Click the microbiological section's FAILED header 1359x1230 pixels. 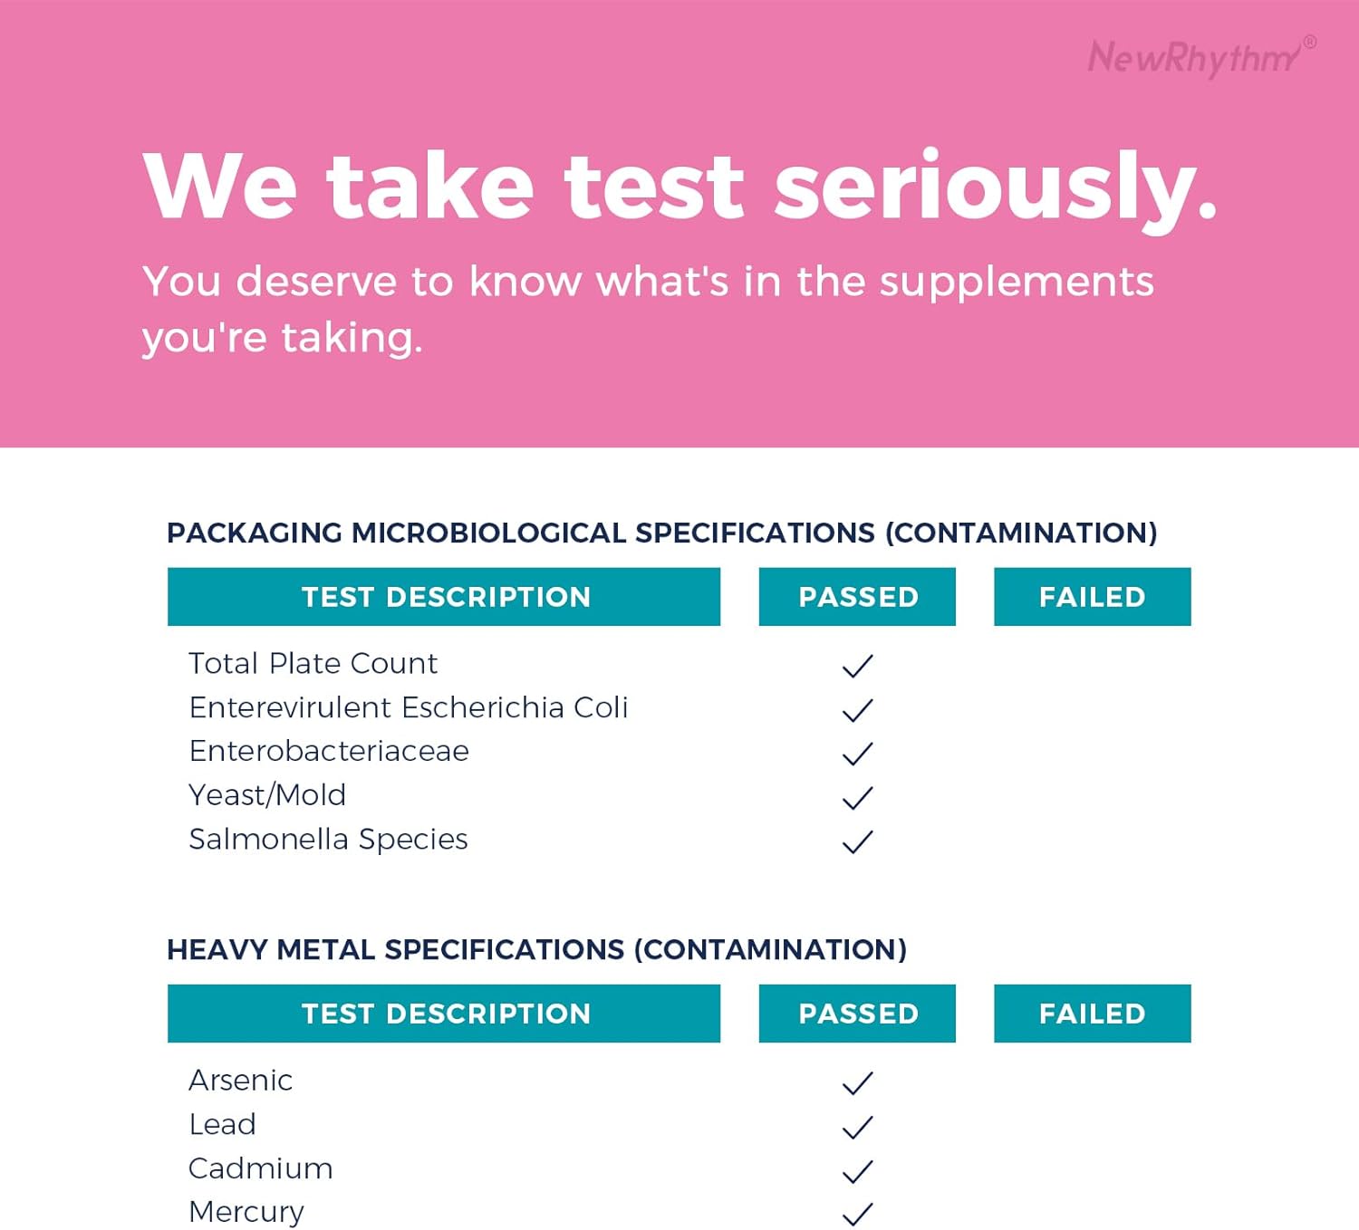pyautogui.click(x=1092, y=597)
